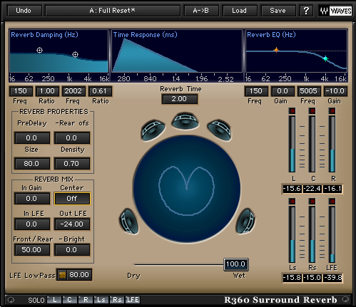This screenshot has width=356, height=307.
Task: Click the In Gain value field
Action: point(32,199)
